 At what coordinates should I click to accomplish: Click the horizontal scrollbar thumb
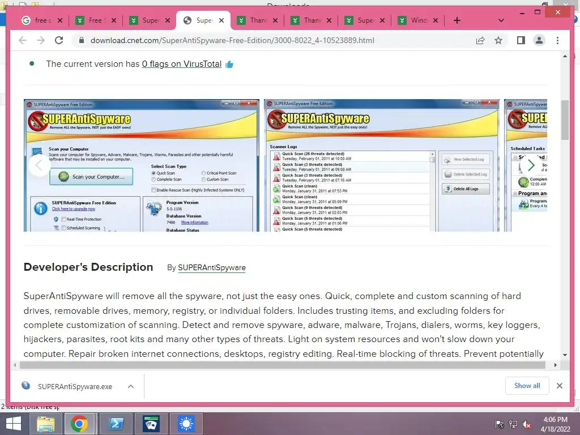coord(283,365)
